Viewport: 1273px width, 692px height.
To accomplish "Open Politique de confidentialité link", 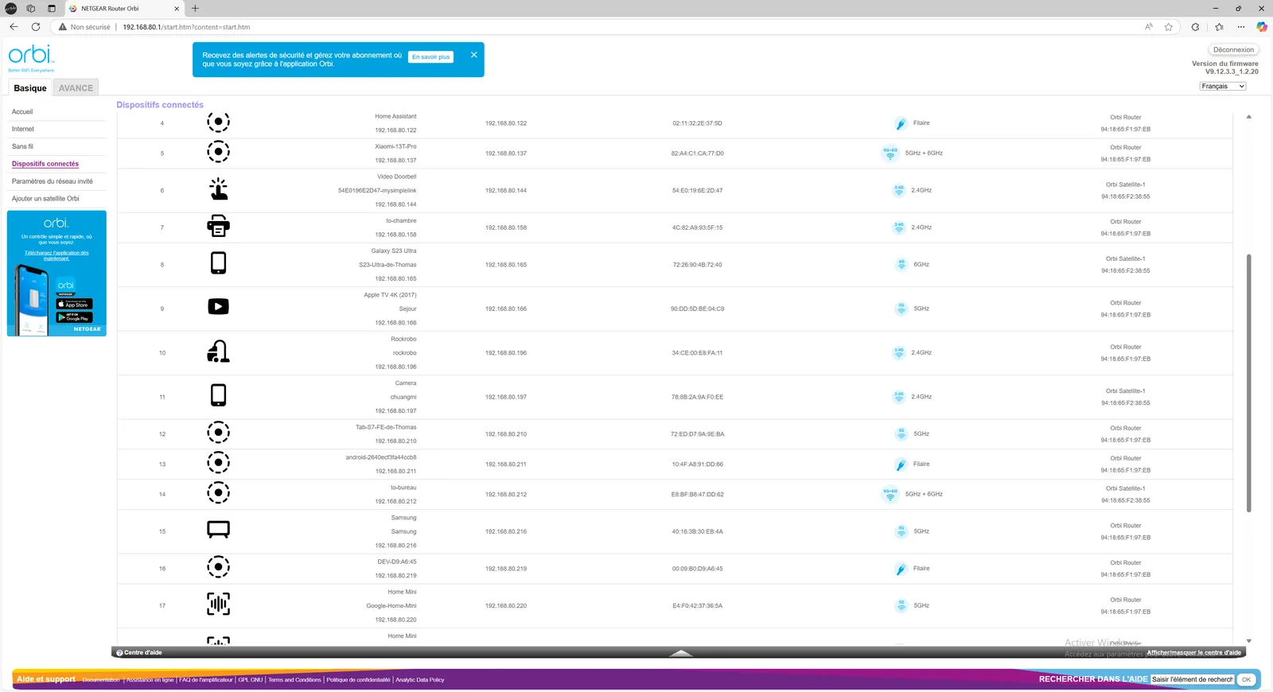I will (x=358, y=680).
